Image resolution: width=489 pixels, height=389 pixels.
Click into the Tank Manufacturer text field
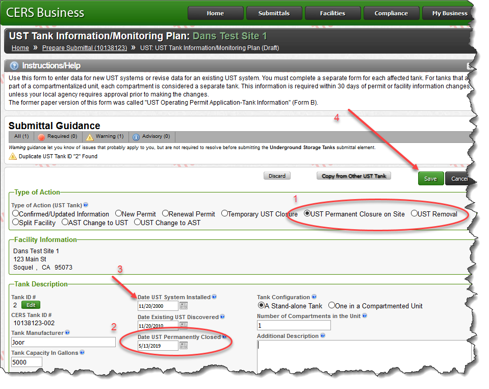point(63,342)
